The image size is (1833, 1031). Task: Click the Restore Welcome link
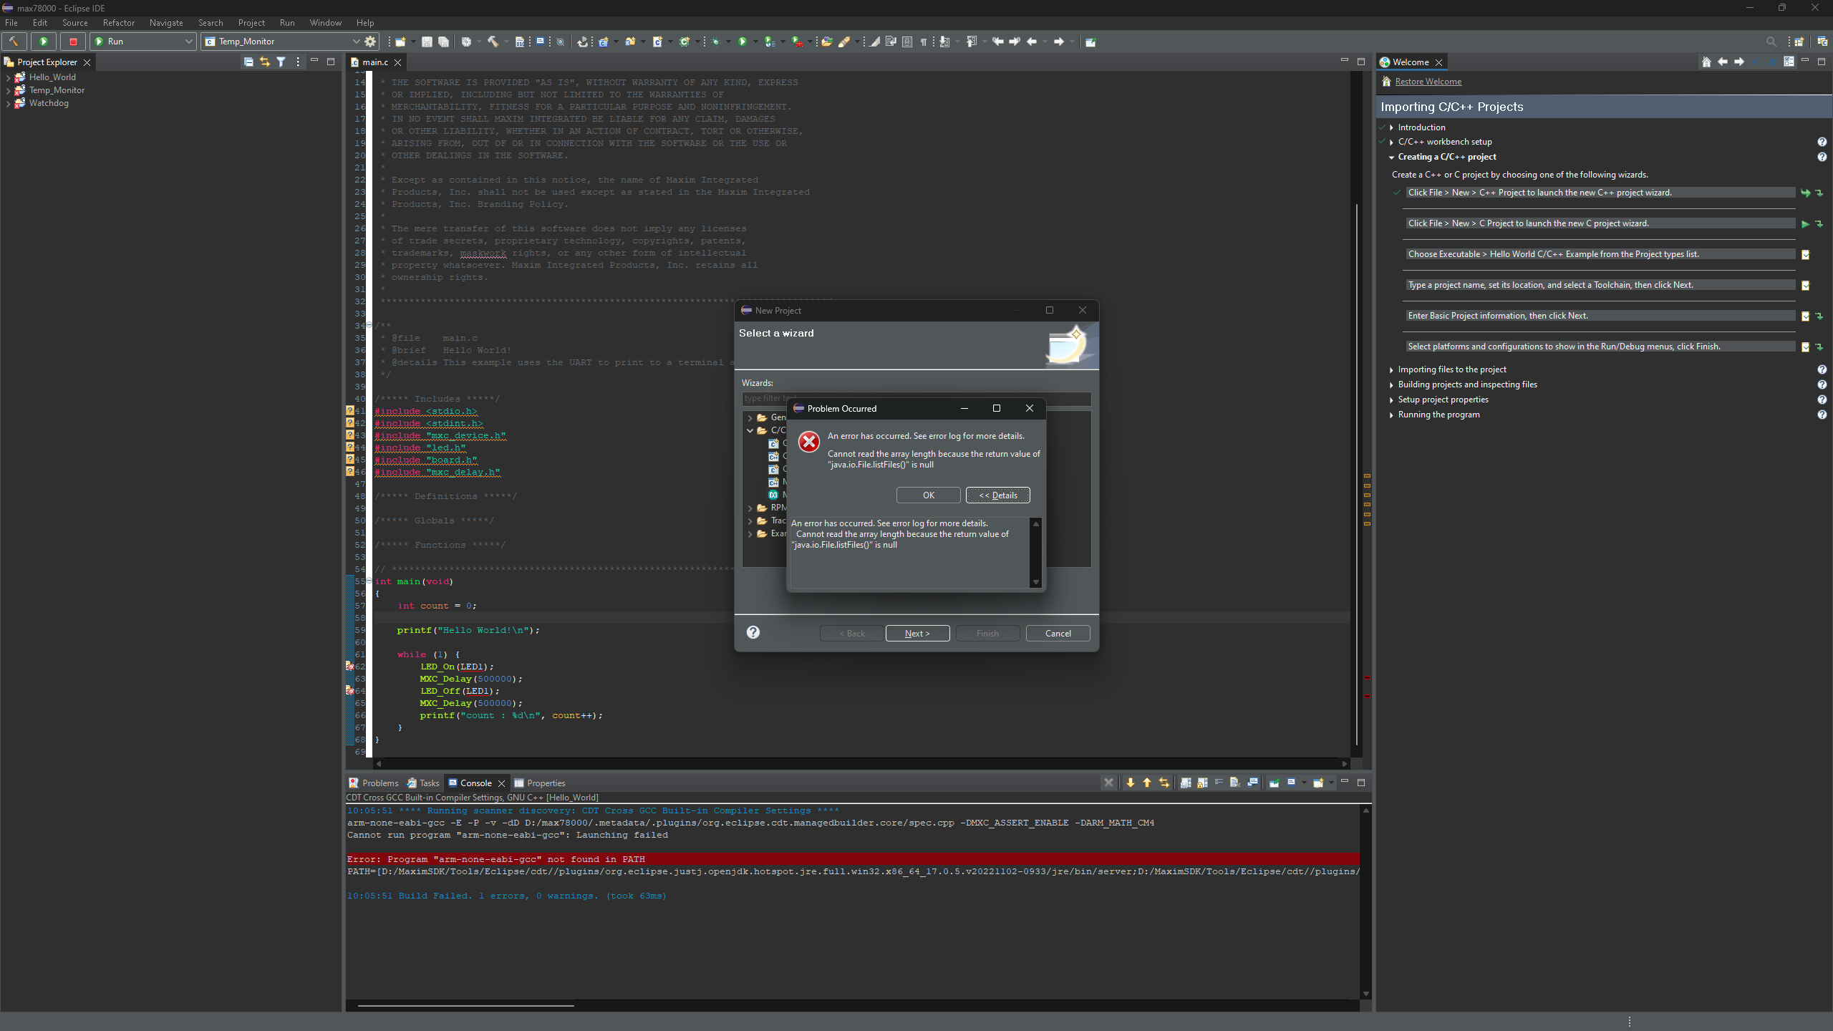(1428, 81)
